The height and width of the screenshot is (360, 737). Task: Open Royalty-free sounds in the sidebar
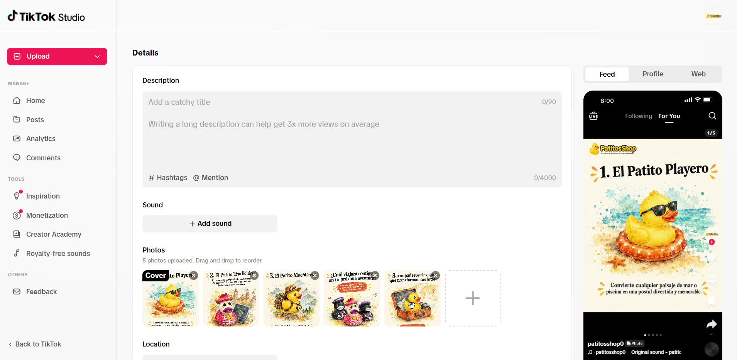(57, 254)
